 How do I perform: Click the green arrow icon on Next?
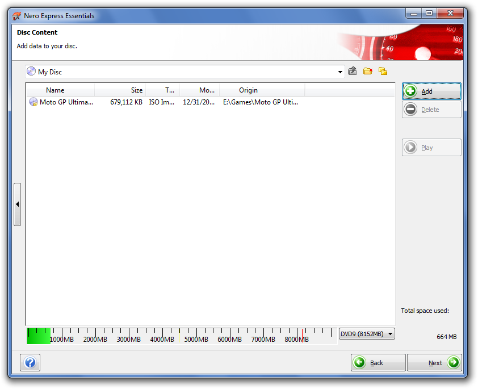(454, 362)
